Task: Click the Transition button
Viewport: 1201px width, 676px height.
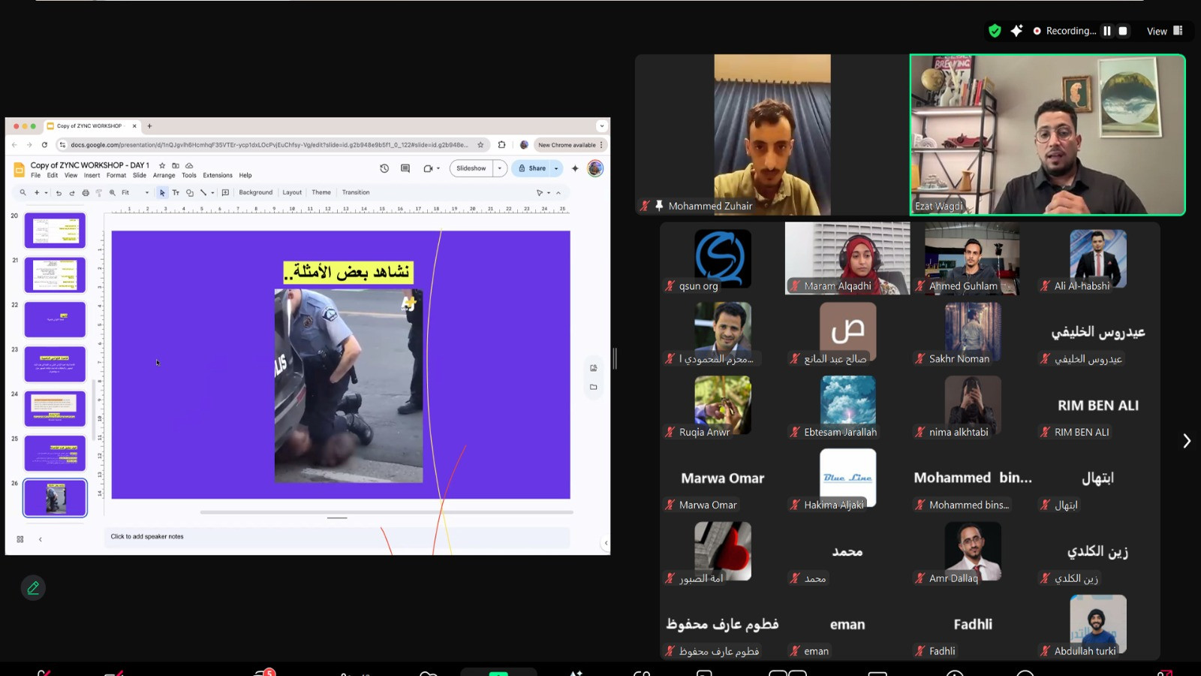Action: click(x=356, y=192)
